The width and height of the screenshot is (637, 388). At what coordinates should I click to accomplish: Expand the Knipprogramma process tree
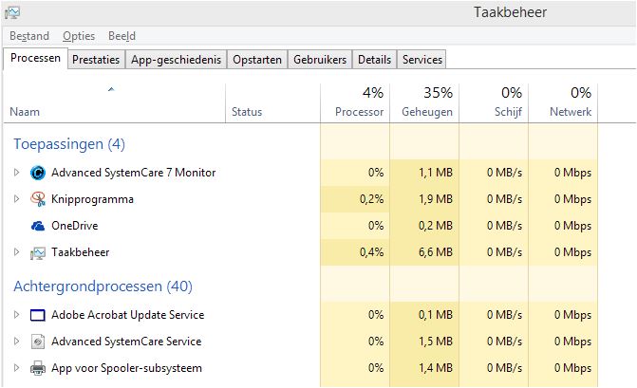point(16,199)
